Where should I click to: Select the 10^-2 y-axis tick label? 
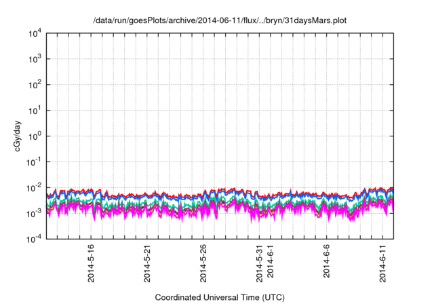tap(33, 187)
